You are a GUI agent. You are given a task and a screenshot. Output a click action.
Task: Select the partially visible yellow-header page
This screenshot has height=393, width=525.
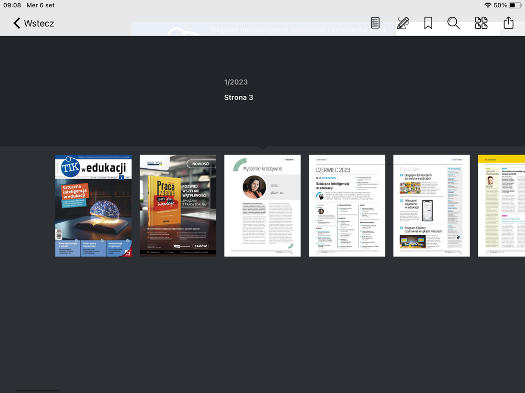tap(501, 205)
